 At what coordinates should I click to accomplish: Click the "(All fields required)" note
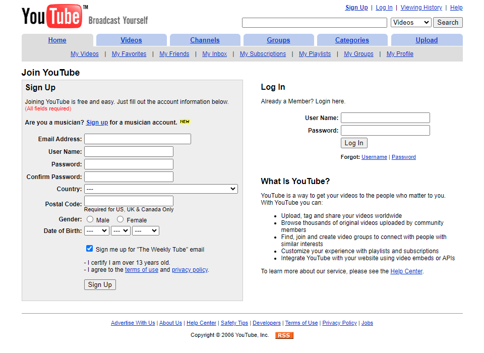[x=48, y=109]
